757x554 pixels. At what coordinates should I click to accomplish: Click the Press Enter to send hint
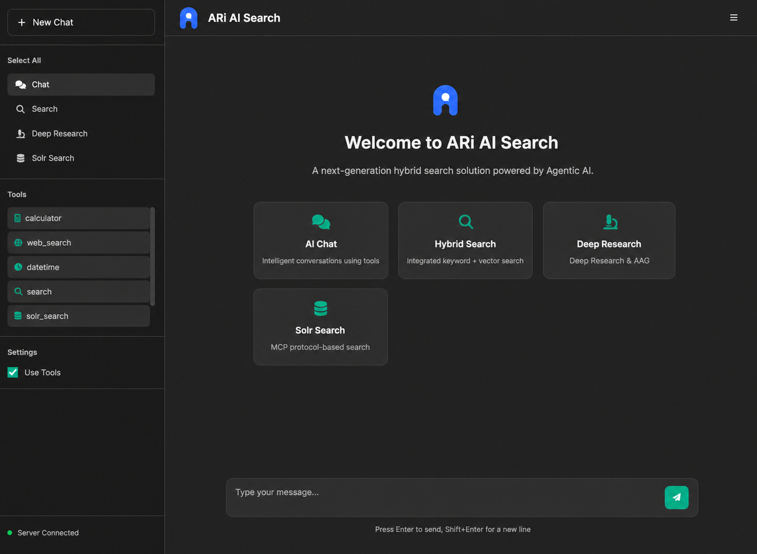(452, 530)
